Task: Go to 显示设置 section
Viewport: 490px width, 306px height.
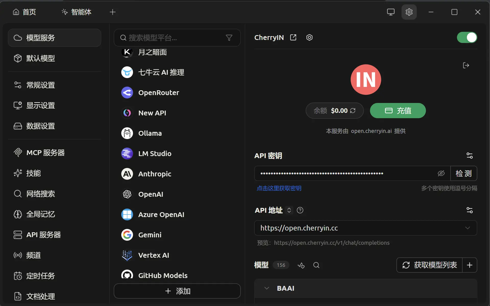Action: point(55,105)
